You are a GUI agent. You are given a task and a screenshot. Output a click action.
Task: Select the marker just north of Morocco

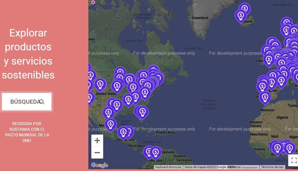[x=265, y=97]
